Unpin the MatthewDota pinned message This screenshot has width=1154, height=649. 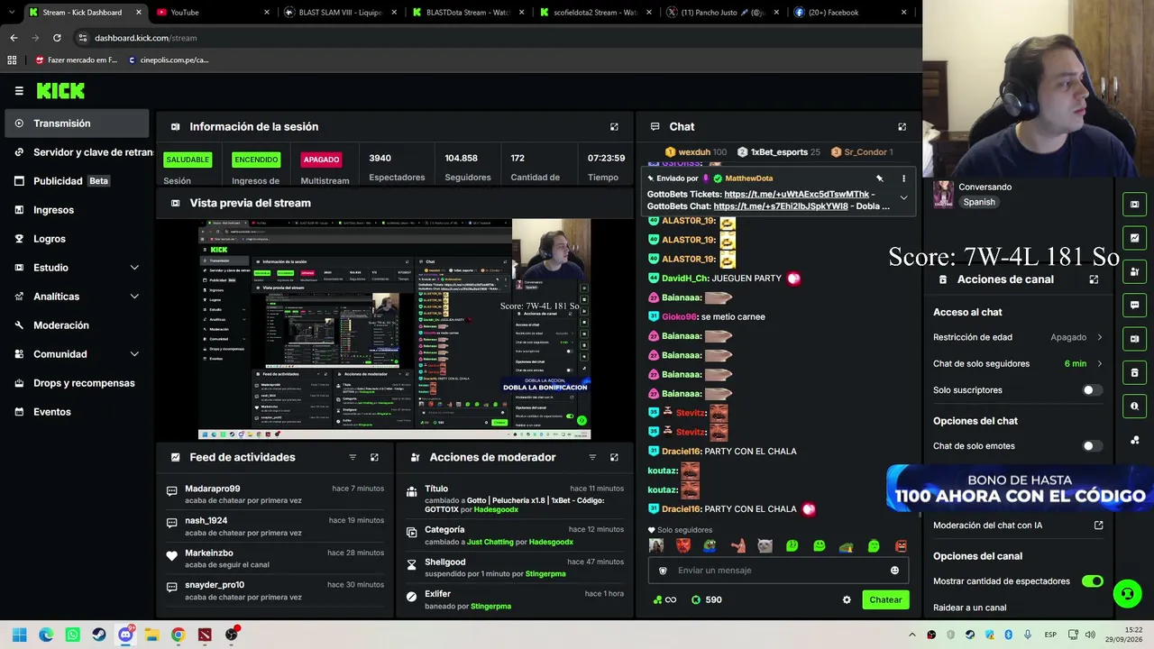click(x=880, y=178)
